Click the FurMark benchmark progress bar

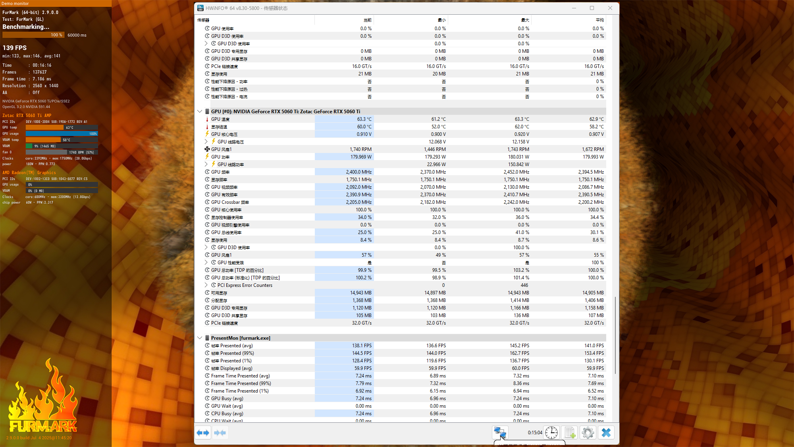point(33,35)
